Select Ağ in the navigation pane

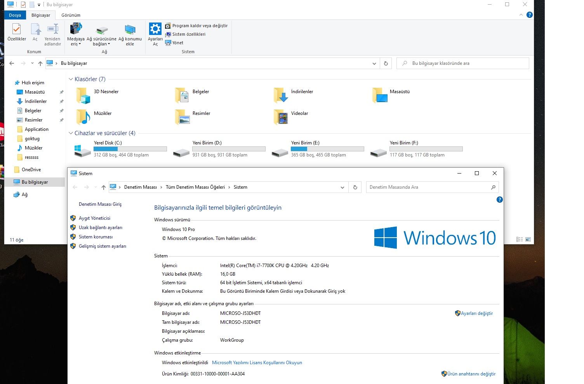tap(24, 195)
